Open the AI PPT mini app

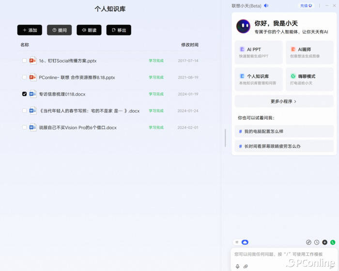coord(259,52)
